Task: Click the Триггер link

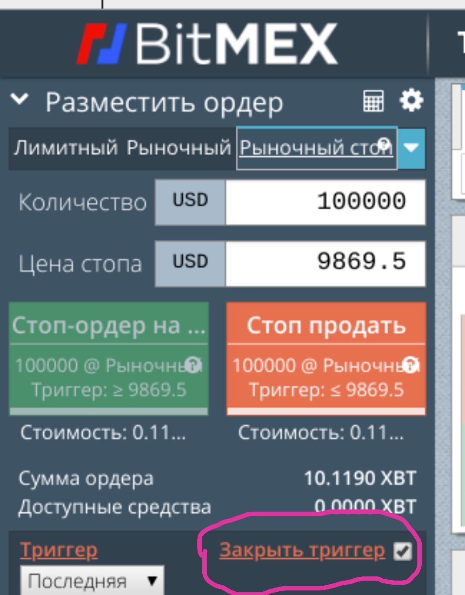Action: [x=59, y=550]
